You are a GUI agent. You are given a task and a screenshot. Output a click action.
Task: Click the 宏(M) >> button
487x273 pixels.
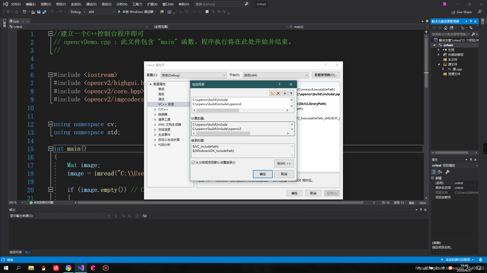point(284,164)
